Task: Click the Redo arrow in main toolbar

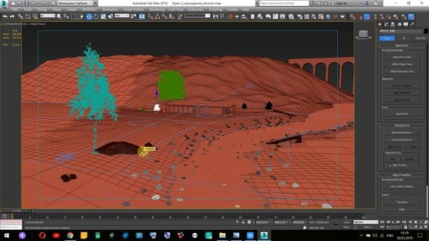Action: (12, 17)
